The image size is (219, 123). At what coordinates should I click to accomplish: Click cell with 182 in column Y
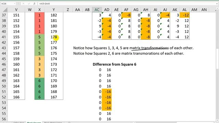pos(54,15)
